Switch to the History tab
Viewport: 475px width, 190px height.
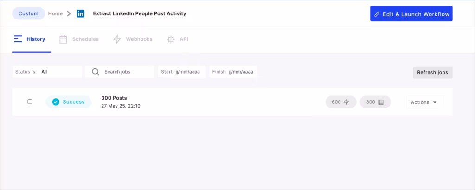[32, 39]
